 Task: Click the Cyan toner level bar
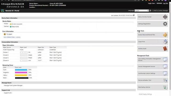(x=22, y=70)
